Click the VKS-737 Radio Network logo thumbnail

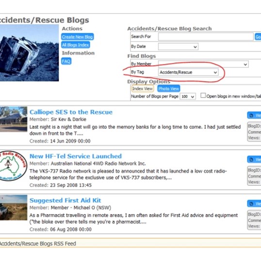(x=14, y=165)
